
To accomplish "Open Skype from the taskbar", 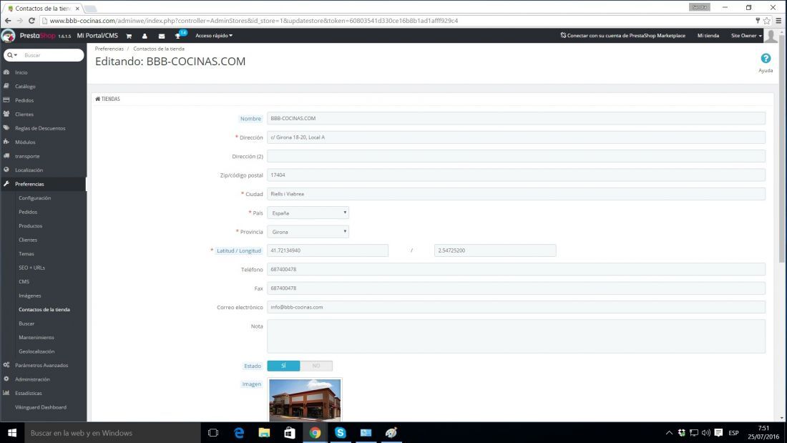I will [x=341, y=432].
